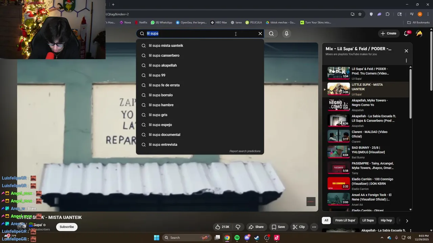
Task: Select the Lil Supa chip
Action: coord(368,220)
